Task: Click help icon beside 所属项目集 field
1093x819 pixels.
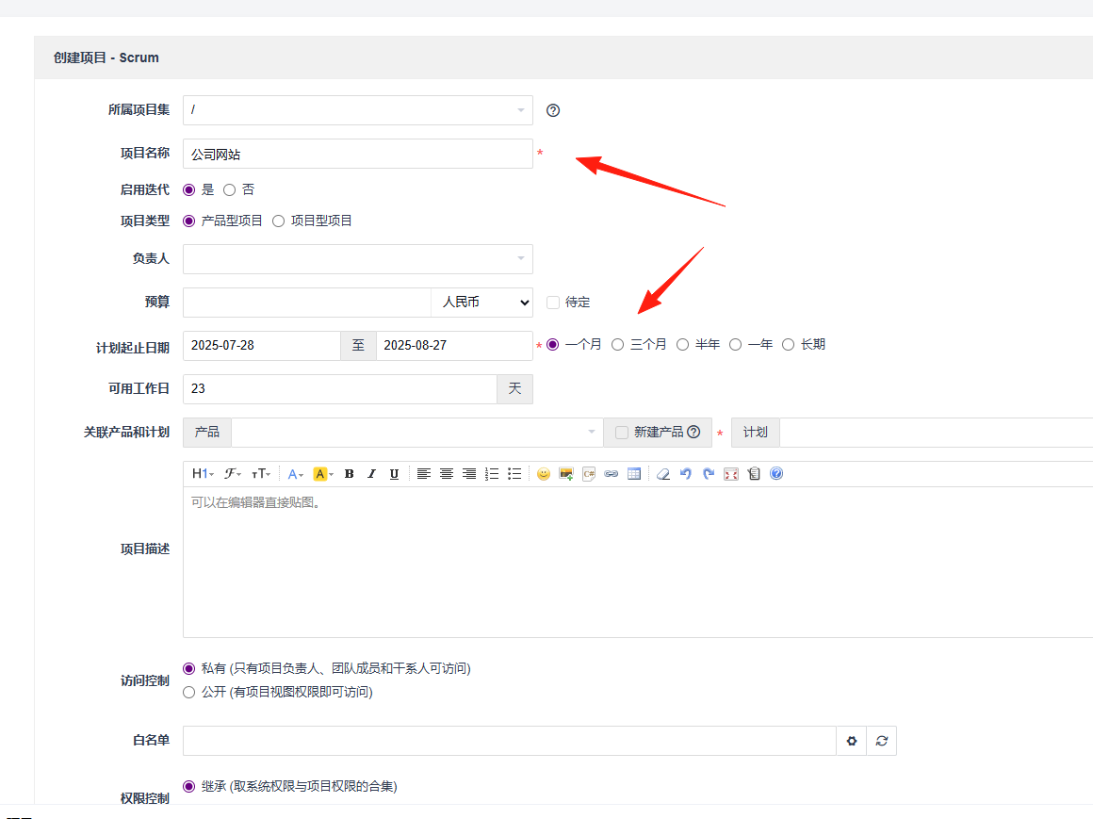Action: coord(553,110)
